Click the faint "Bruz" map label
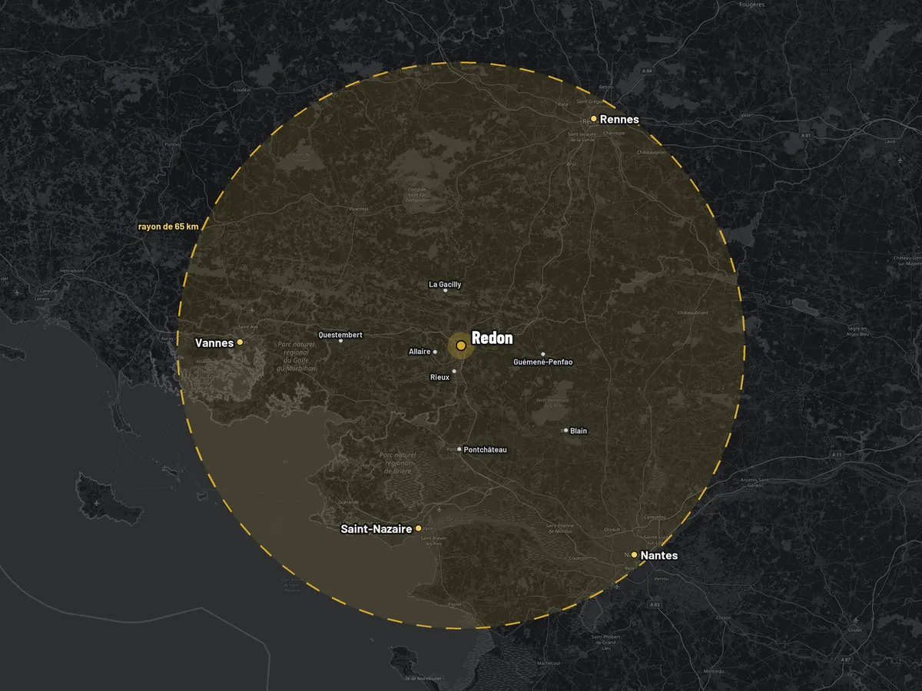The height and width of the screenshot is (691, 922). [571, 164]
